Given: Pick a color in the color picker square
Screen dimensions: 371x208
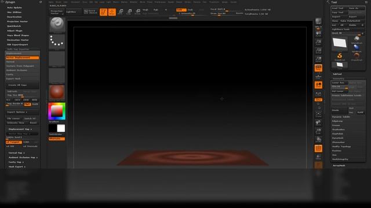Looking at the screenshot, I should coord(57,111).
